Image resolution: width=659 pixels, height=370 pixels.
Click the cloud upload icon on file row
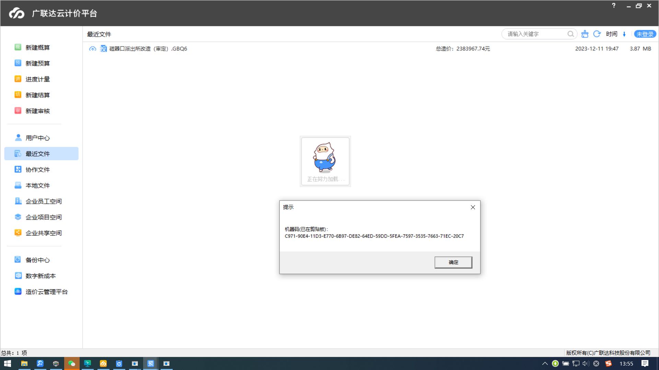pyautogui.click(x=92, y=49)
